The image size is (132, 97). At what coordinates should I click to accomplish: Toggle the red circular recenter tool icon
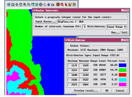(58, 4)
